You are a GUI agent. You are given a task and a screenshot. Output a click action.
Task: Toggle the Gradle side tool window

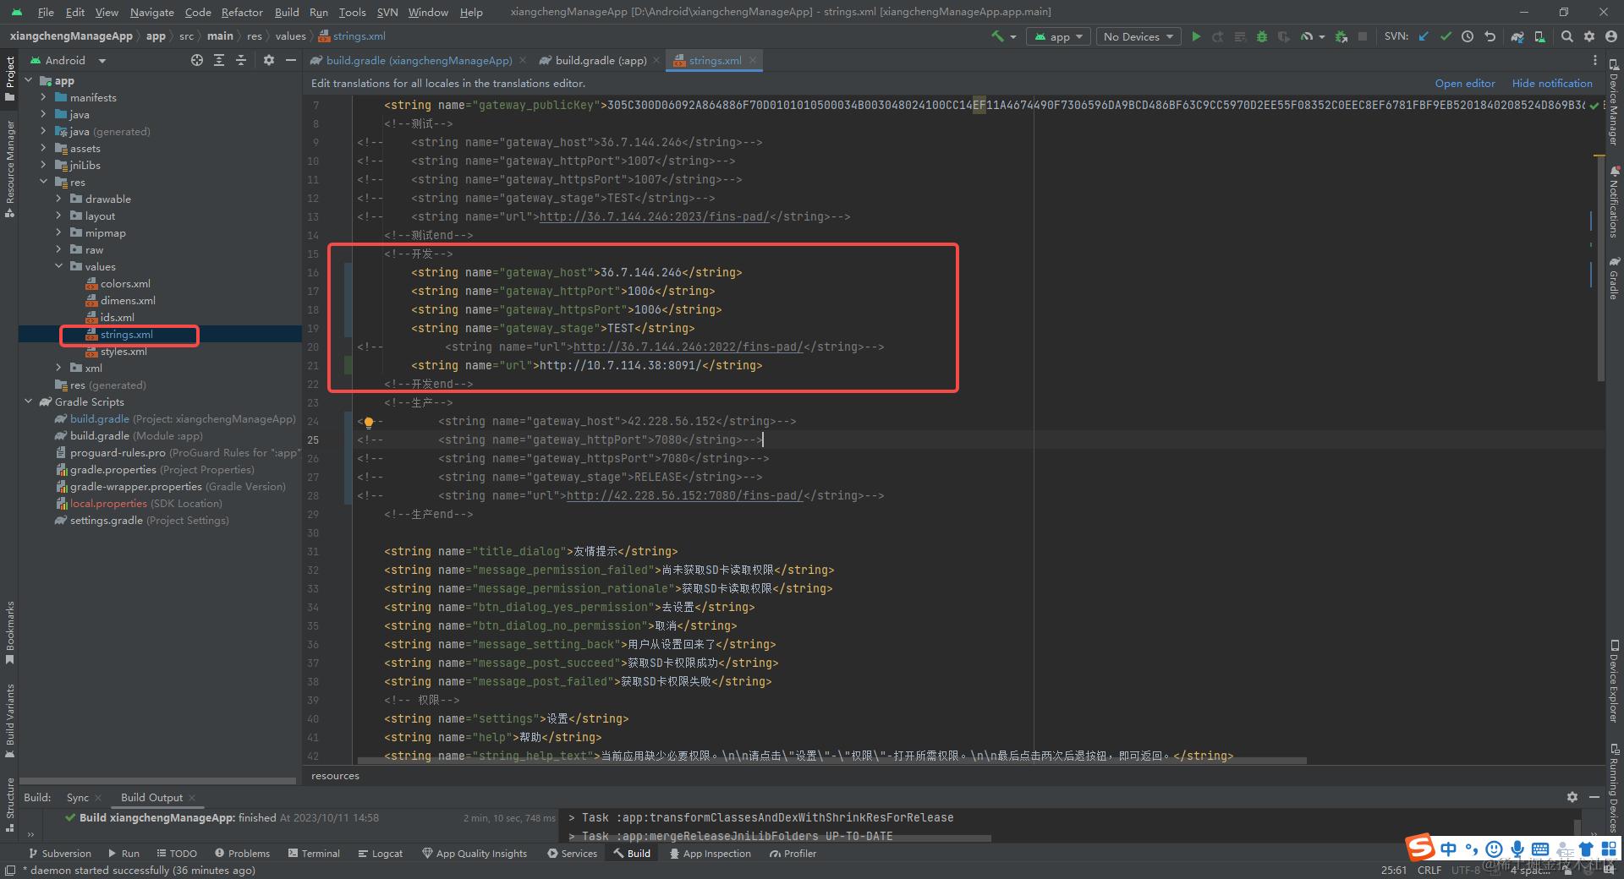[1614, 279]
